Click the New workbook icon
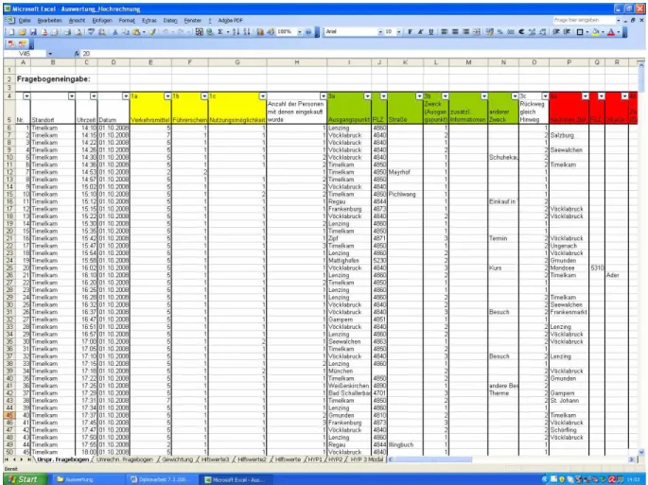Screen dimensions: 648x485 11,32
